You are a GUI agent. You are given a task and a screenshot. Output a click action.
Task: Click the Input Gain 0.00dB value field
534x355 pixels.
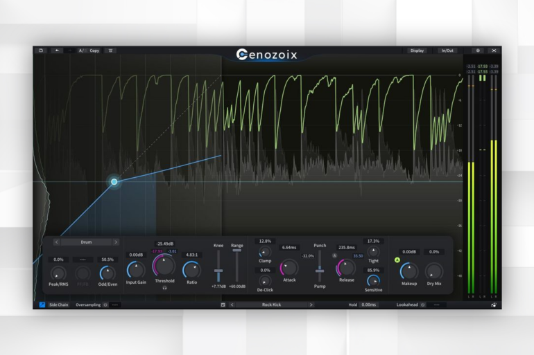coord(136,255)
